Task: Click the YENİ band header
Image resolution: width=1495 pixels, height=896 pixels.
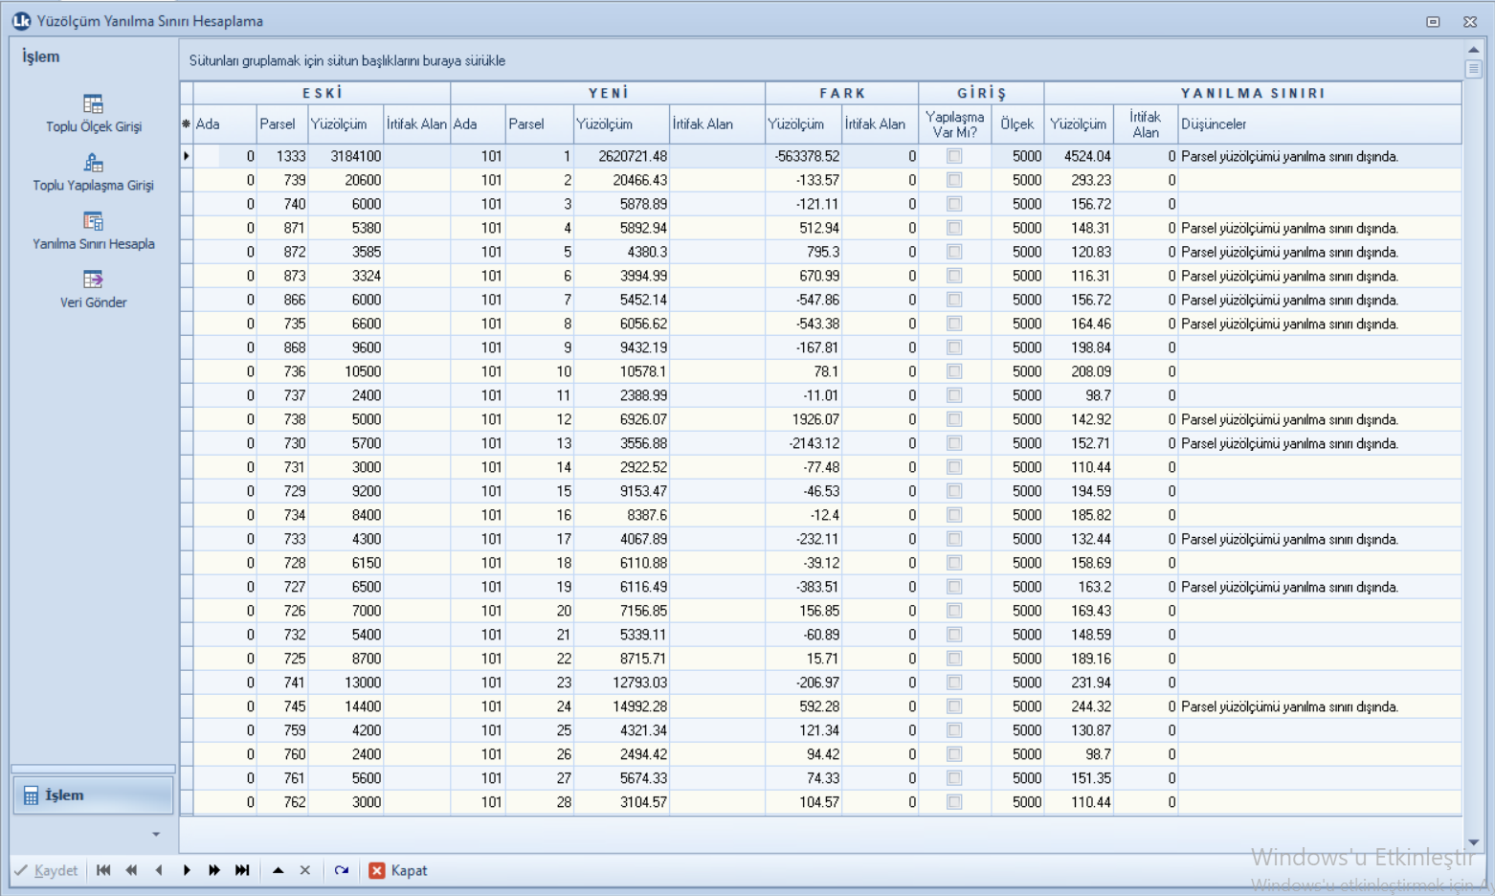Action: 608,93
